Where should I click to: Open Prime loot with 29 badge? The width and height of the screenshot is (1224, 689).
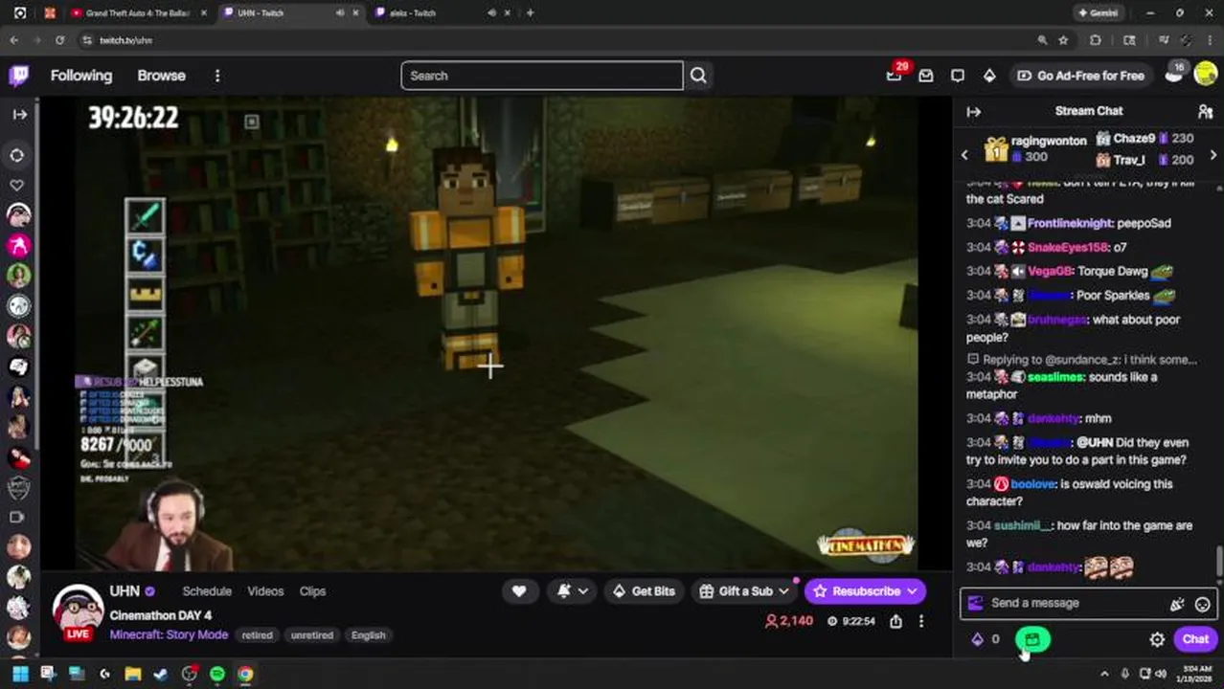(895, 75)
